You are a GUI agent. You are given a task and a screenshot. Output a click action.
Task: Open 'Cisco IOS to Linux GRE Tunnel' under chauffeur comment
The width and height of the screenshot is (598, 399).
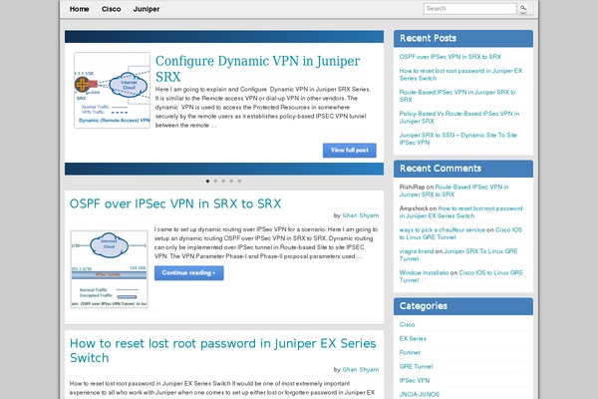[460, 233]
